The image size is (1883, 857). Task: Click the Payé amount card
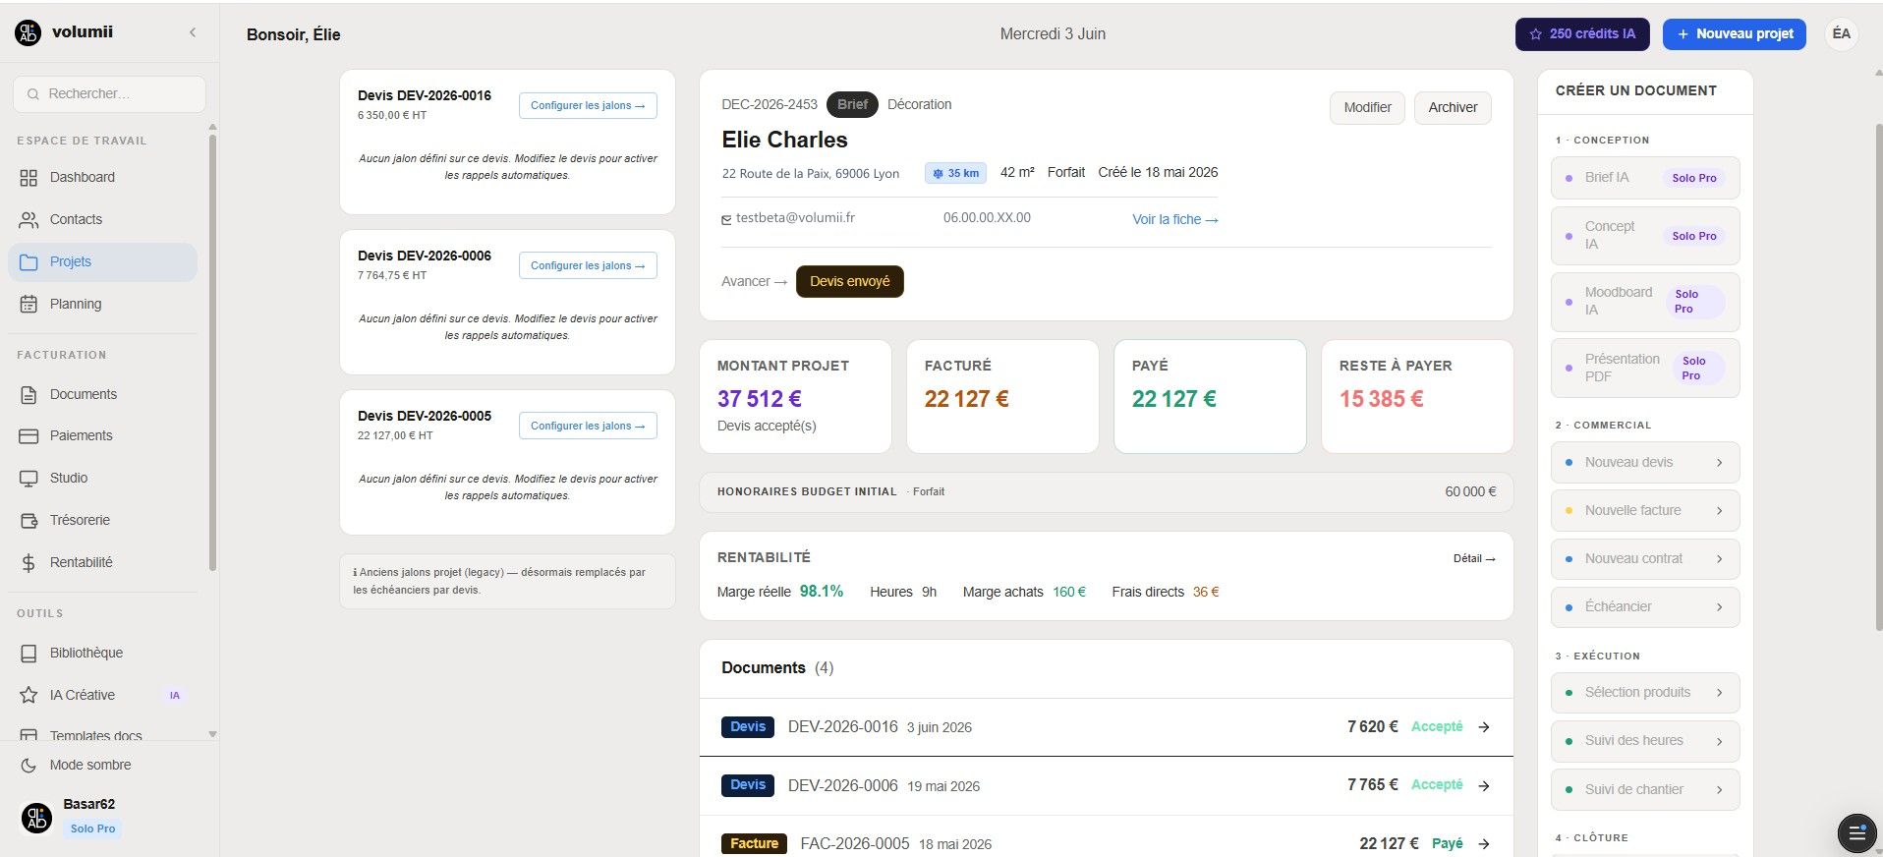pos(1210,396)
